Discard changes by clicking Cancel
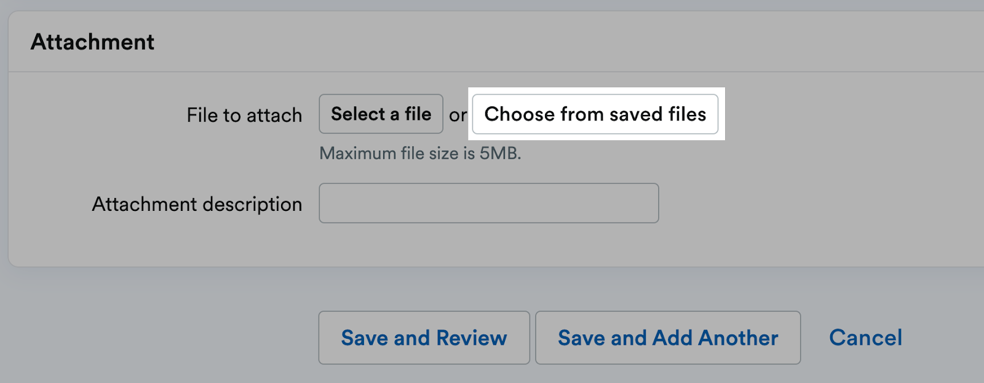 [x=866, y=338]
